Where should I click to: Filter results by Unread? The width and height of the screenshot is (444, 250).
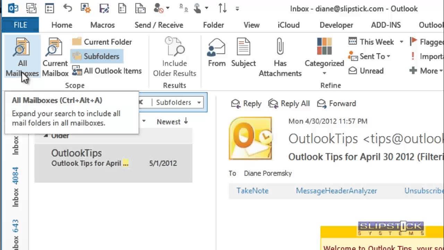[x=366, y=71]
